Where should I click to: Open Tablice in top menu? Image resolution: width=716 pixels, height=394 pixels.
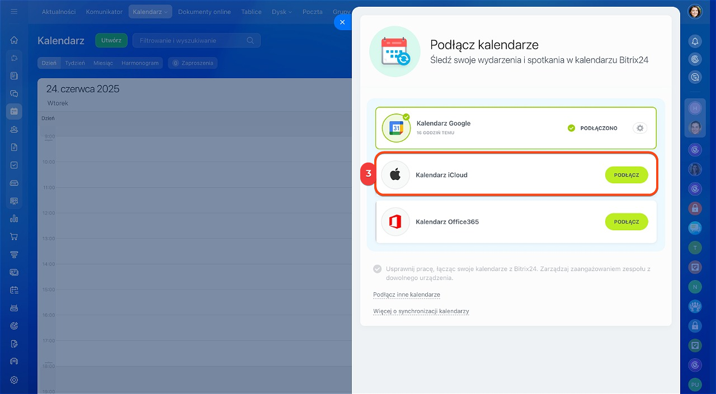pyautogui.click(x=251, y=12)
